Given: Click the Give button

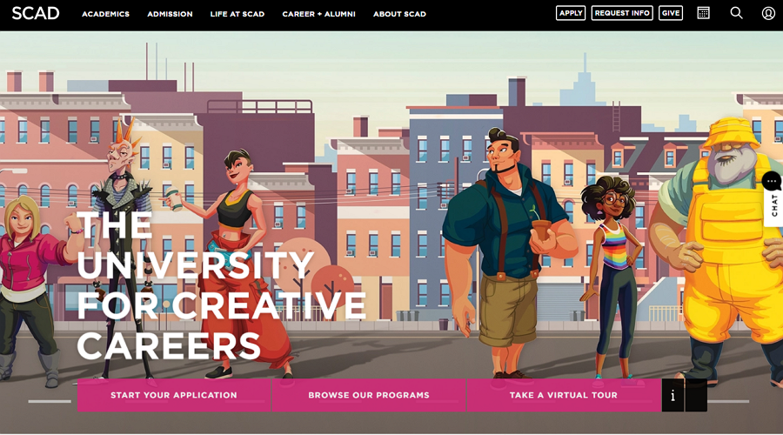Looking at the screenshot, I should [671, 13].
